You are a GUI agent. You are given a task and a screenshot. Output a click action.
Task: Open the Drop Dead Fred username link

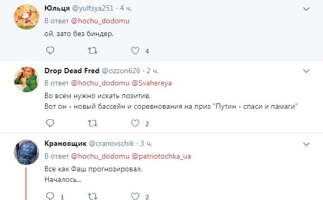(72, 71)
